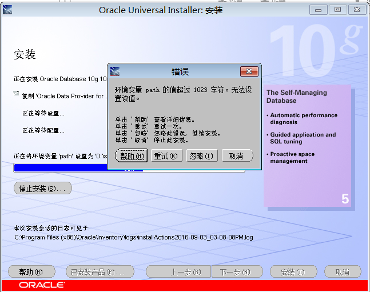
Task: Click the installer's bottom Help (帮助) button
Action: coord(31,272)
